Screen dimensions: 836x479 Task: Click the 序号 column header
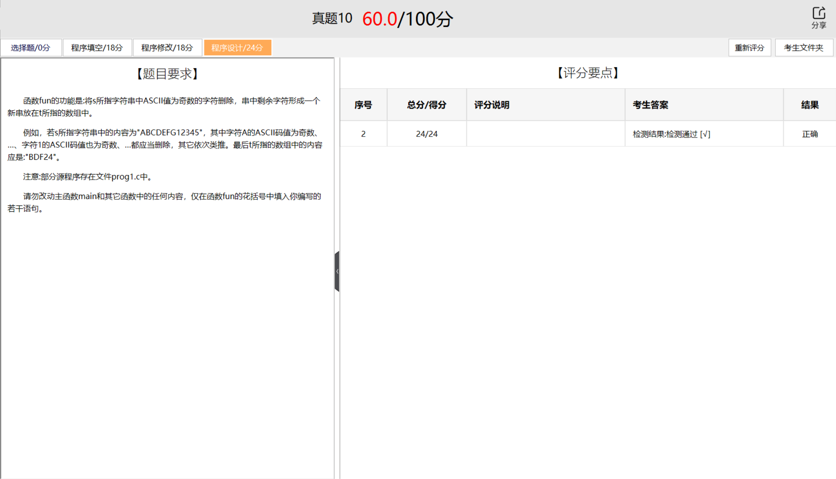click(x=363, y=105)
